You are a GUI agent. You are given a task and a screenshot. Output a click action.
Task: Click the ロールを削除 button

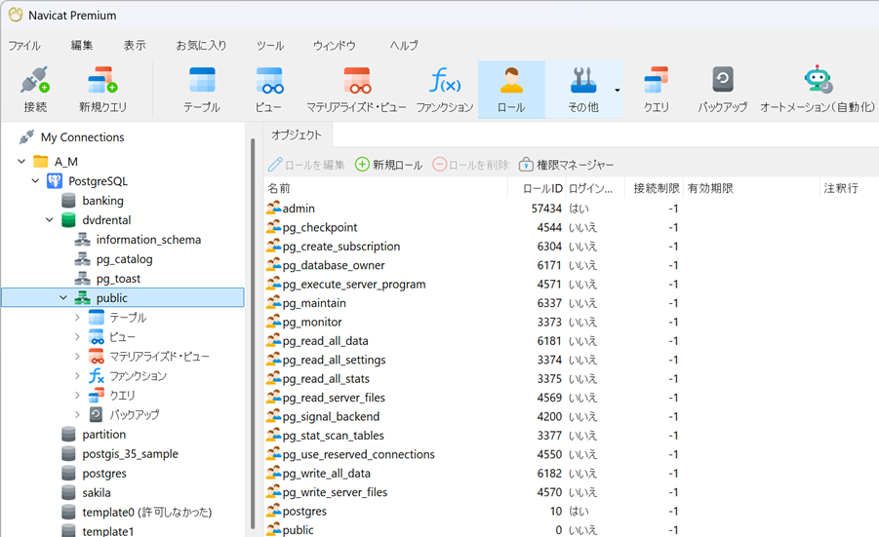[471, 165]
